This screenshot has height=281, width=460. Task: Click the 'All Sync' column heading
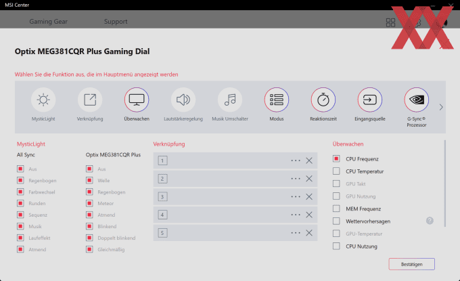pos(26,155)
